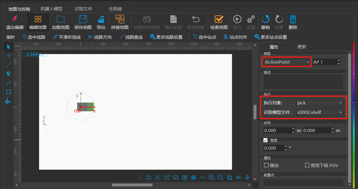Click the 保存地图 save map icon
Screen dimensions: 358x189
(x=83, y=20)
